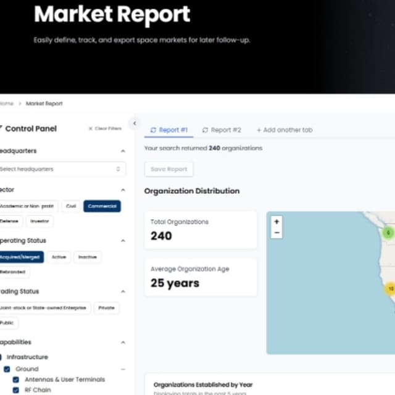This screenshot has width=395, height=395.
Task: Deselect the Commercial sector filter
Action: point(102,206)
